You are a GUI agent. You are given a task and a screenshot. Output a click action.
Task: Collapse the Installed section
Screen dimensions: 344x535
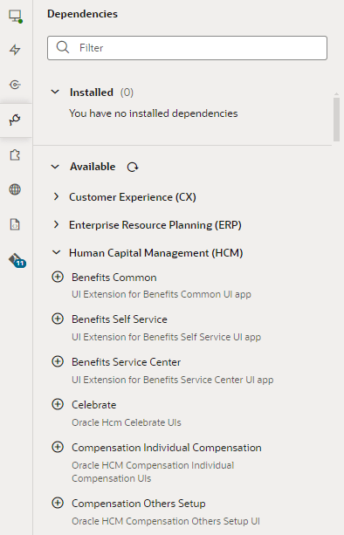click(55, 92)
